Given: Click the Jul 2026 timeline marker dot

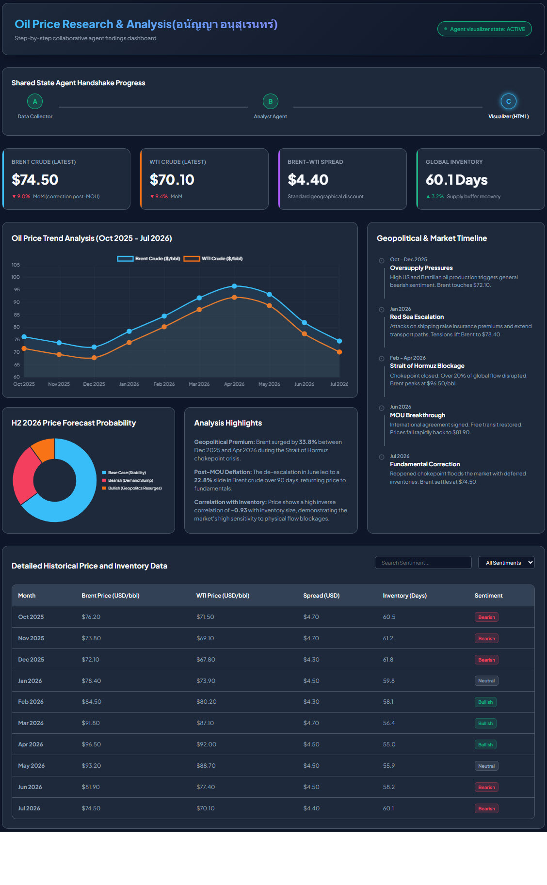Looking at the screenshot, I should click(382, 457).
